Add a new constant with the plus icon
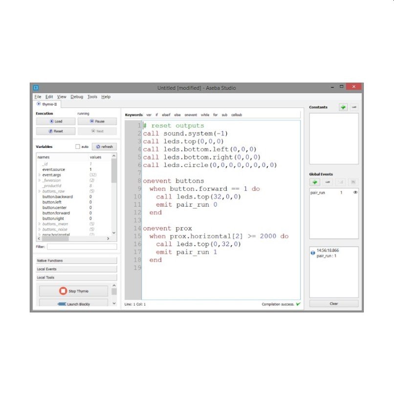The height and width of the screenshot is (396, 394). [343, 107]
